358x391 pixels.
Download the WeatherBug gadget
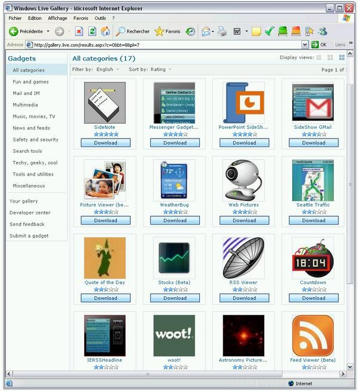click(x=175, y=220)
